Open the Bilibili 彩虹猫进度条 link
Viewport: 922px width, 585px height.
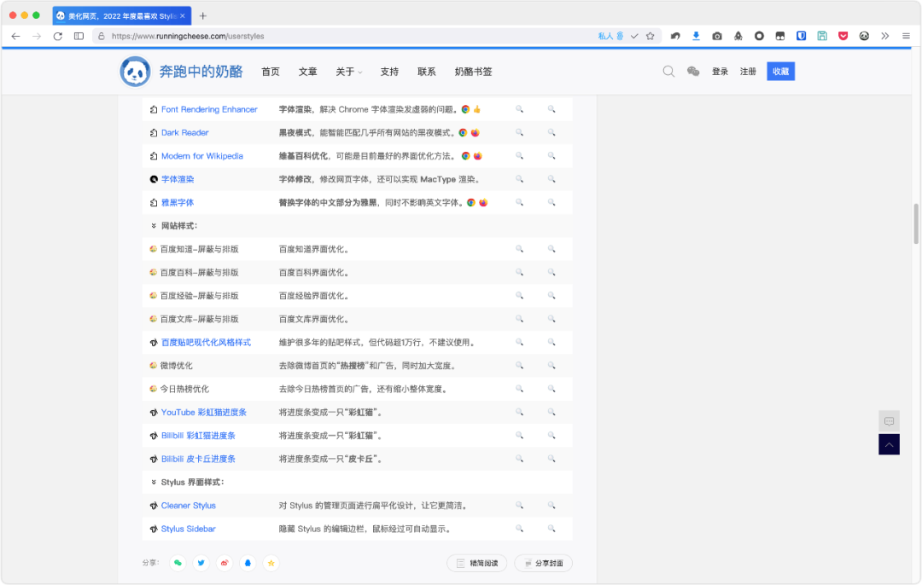tap(198, 436)
